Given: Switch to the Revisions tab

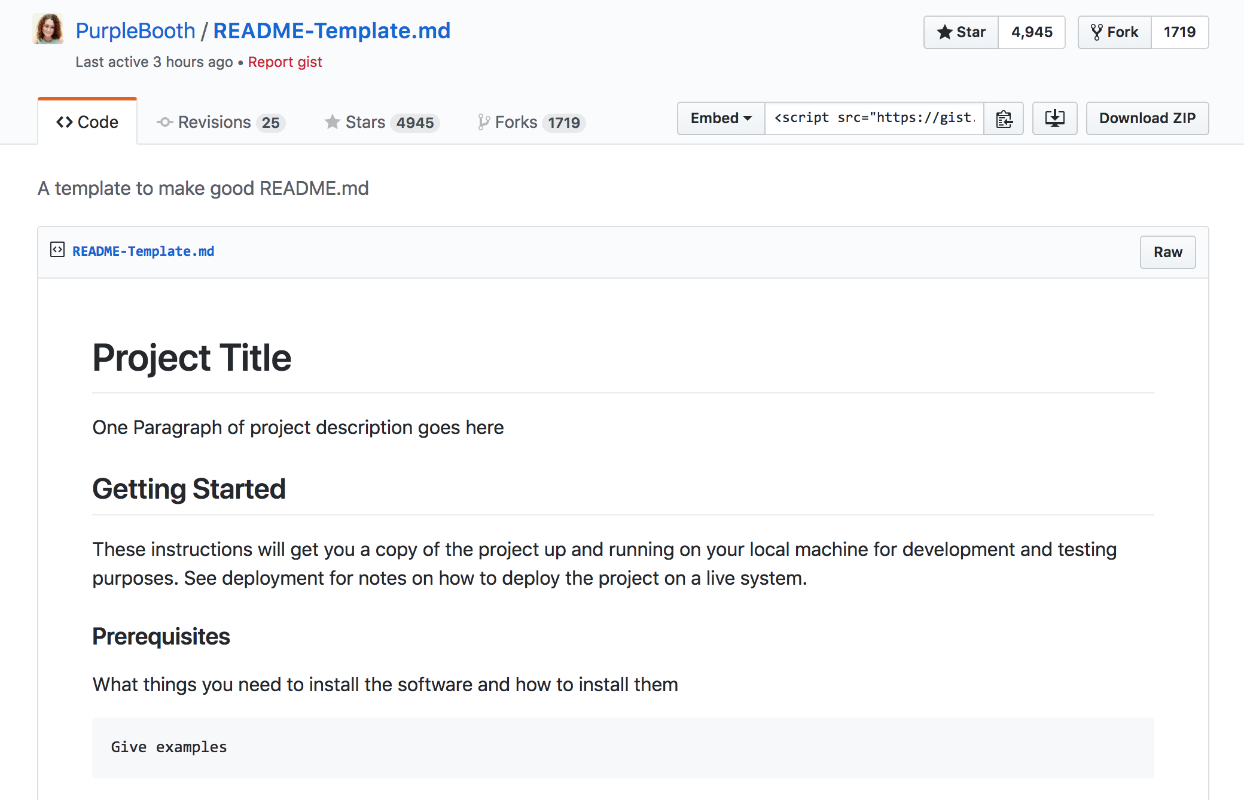Looking at the screenshot, I should tap(221, 123).
